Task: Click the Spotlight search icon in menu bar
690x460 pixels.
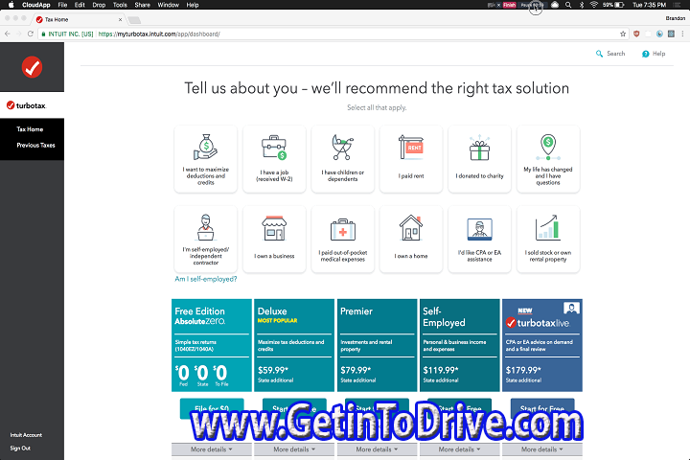Action: coord(568,5)
